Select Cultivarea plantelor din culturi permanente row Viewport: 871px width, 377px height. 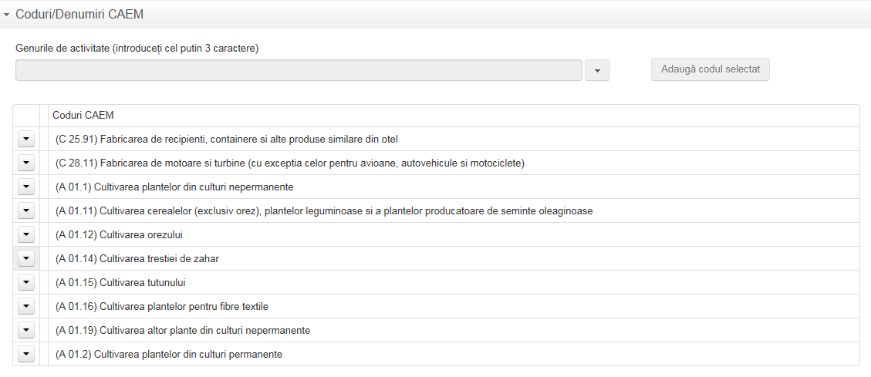coord(169,355)
